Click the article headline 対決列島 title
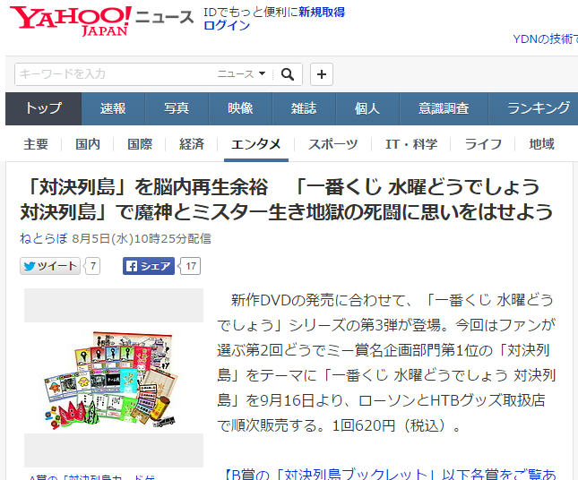 tap(287, 200)
